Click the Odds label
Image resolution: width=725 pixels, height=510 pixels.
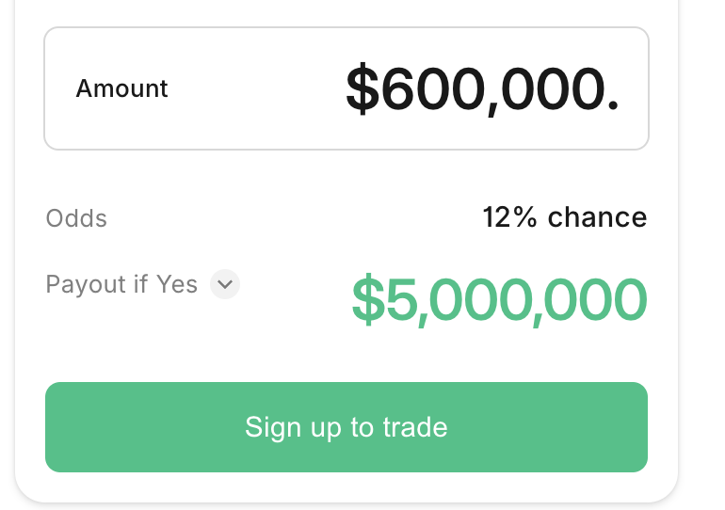pyautogui.click(x=76, y=218)
